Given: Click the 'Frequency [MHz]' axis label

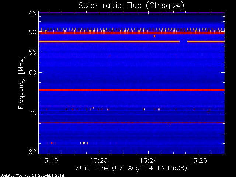Looking at the screenshot, I should click(21, 83).
